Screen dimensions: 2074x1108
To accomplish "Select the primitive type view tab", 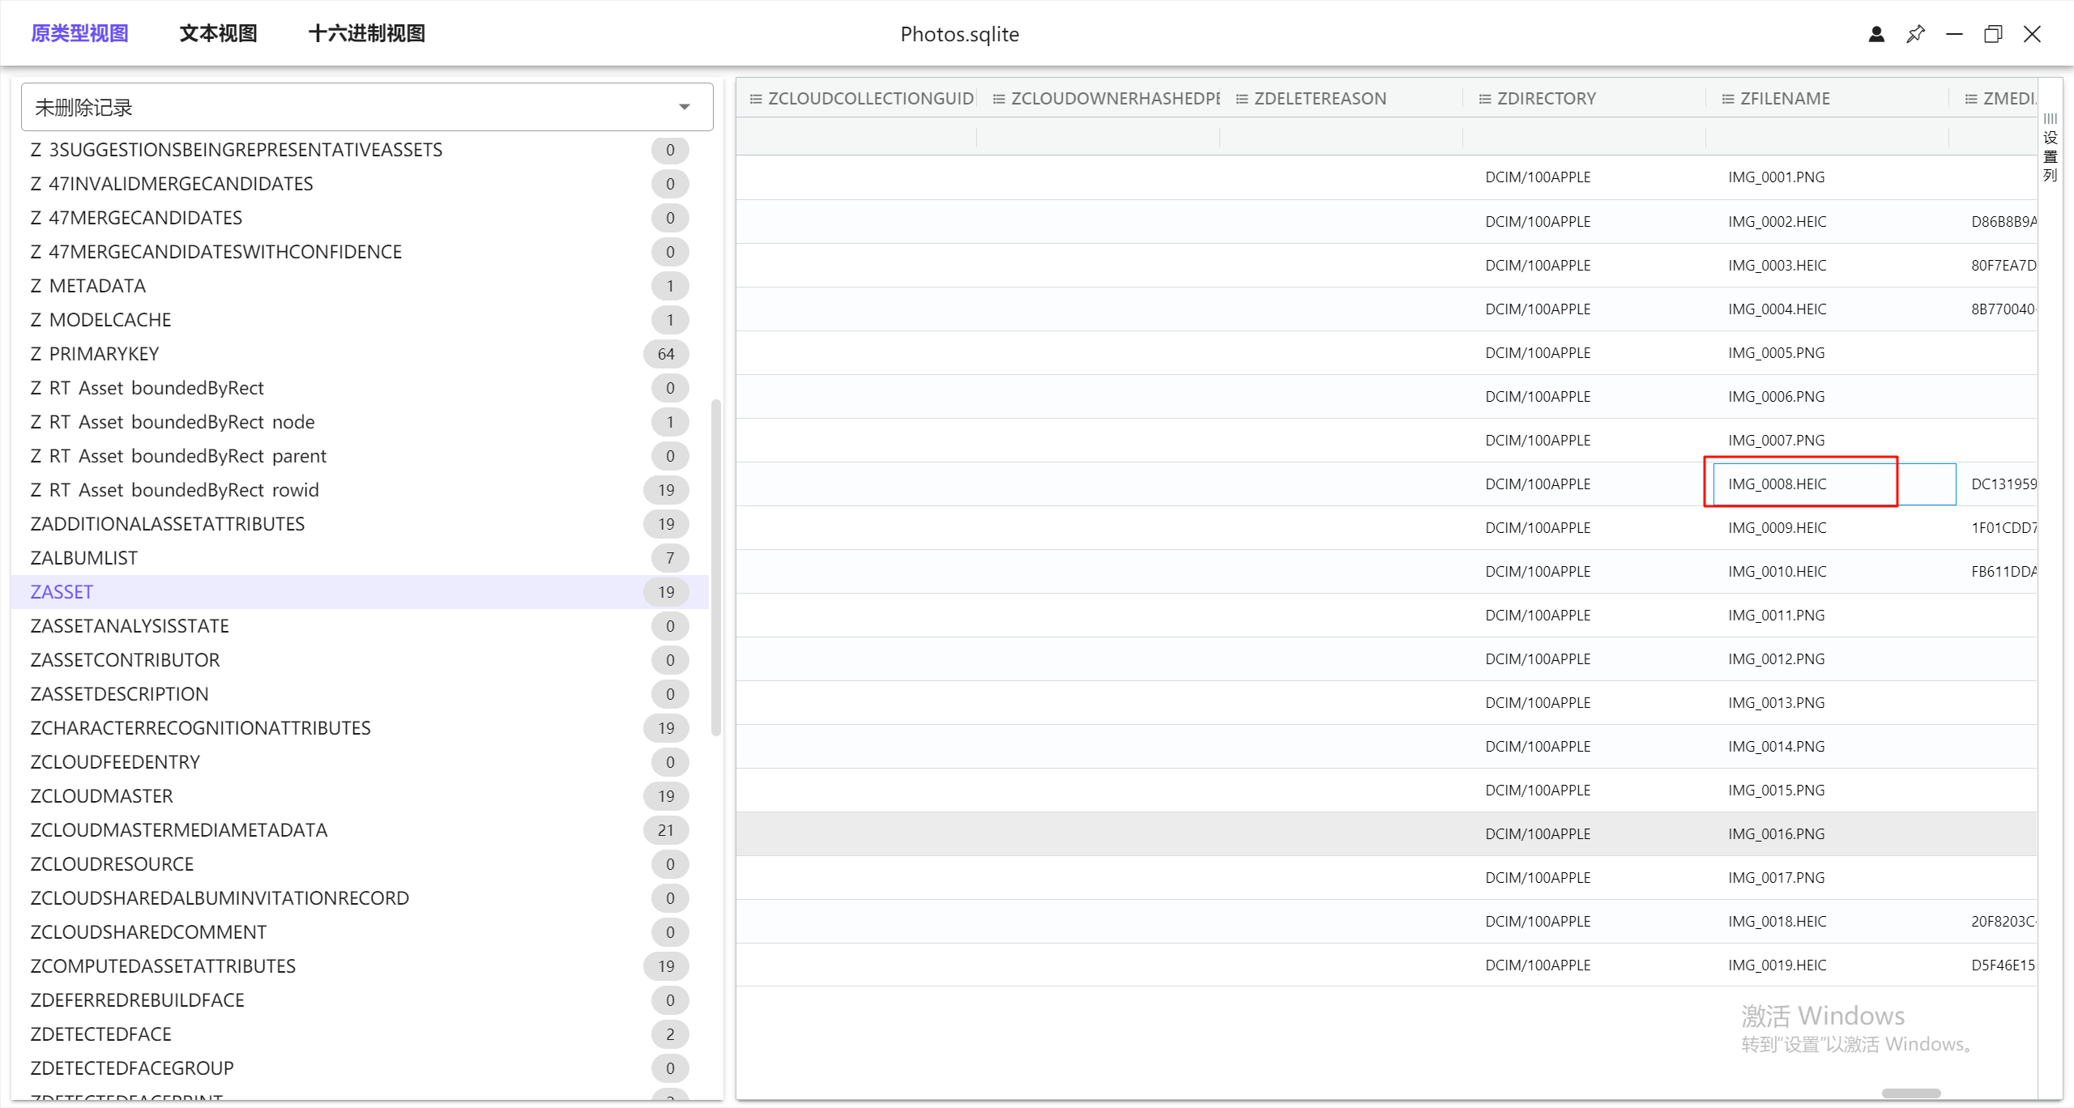I will coord(79,33).
